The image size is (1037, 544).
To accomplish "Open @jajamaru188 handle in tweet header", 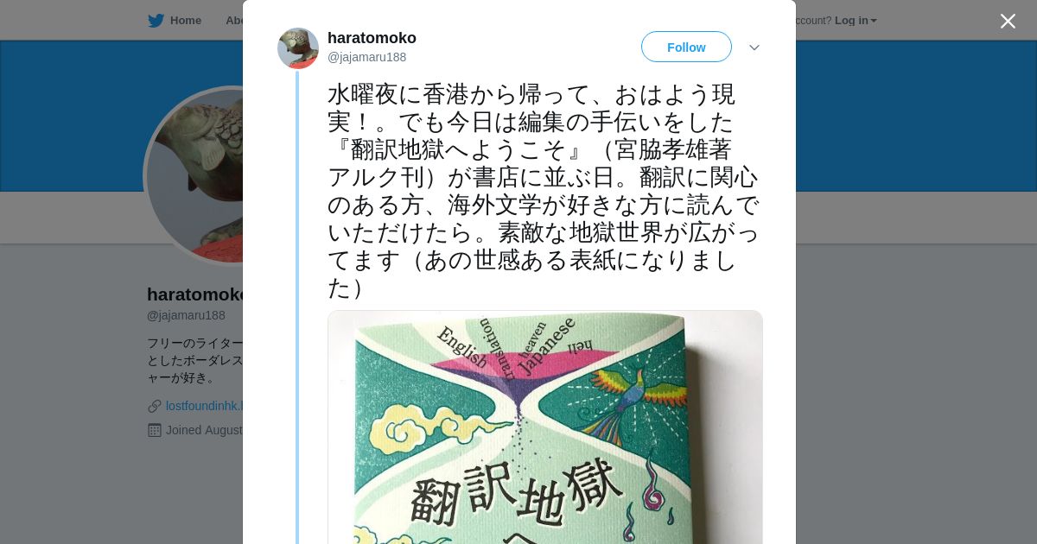I will (x=366, y=57).
